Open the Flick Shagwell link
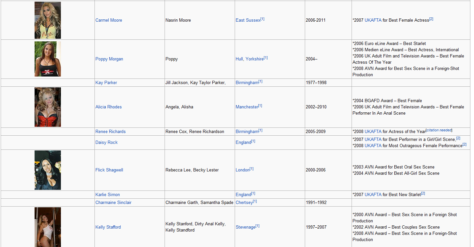 coord(109,170)
